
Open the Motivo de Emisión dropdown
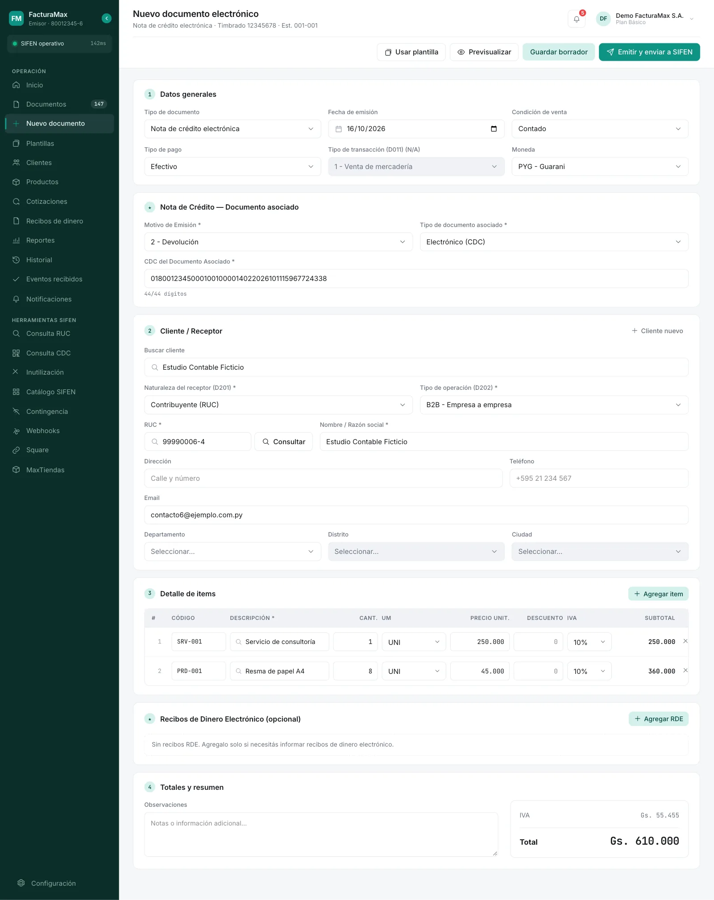pyautogui.click(x=278, y=242)
